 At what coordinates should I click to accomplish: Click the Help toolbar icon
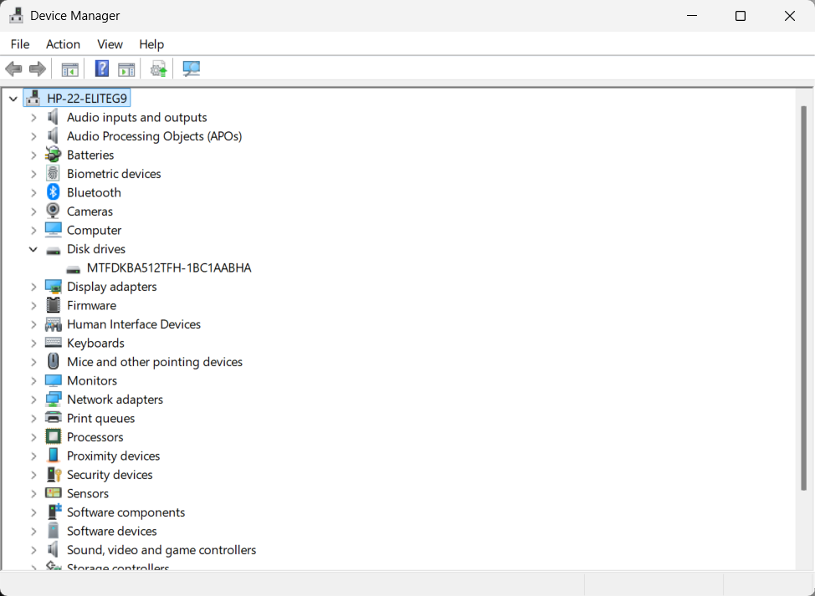(x=102, y=69)
